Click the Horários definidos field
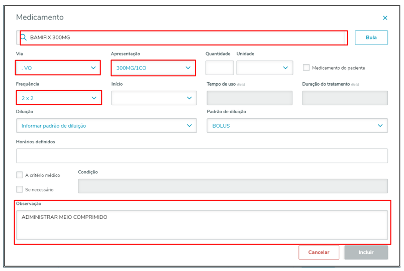The height and width of the screenshot is (271, 404). point(201,156)
